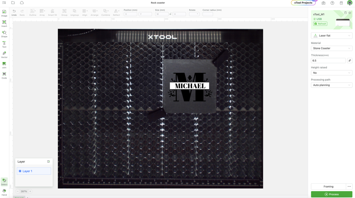Open more framing options ellipsis

click(349, 186)
